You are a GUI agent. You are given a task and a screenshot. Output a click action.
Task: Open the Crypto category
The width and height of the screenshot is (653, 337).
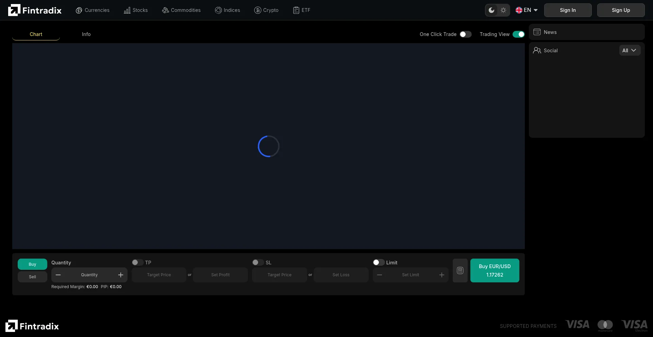tap(266, 10)
